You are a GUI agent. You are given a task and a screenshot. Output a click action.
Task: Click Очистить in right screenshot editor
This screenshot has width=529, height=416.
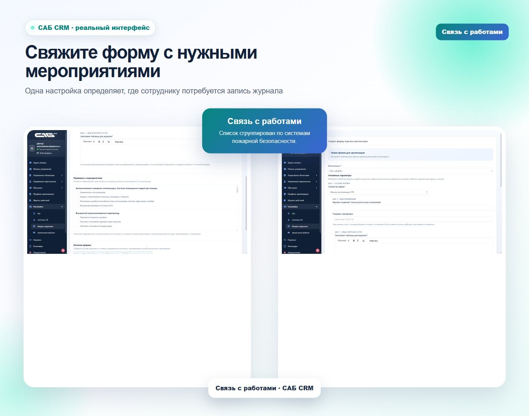click(374, 241)
